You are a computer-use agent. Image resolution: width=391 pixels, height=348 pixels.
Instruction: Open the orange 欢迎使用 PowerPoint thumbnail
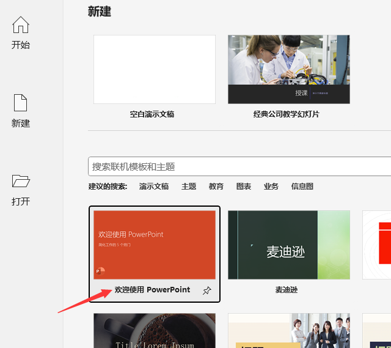(x=155, y=245)
